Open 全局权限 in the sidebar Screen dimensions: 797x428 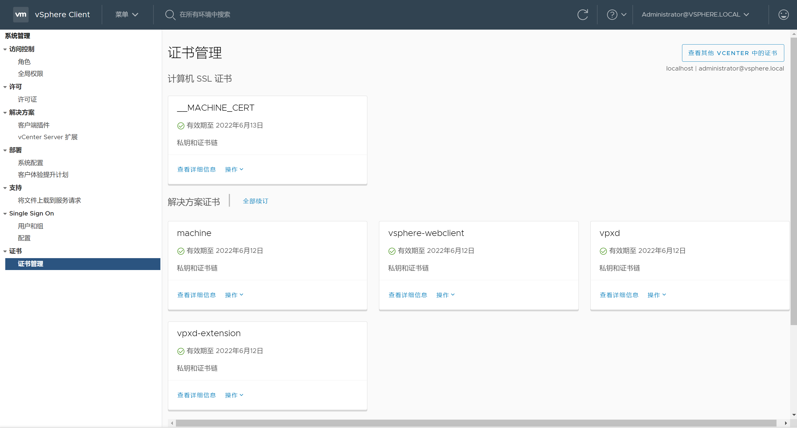(x=30, y=74)
